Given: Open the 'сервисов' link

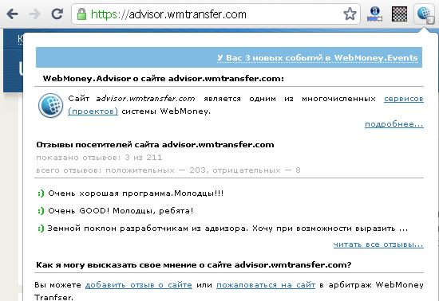Looking at the screenshot, I should pyautogui.click(x=403, y=99).
